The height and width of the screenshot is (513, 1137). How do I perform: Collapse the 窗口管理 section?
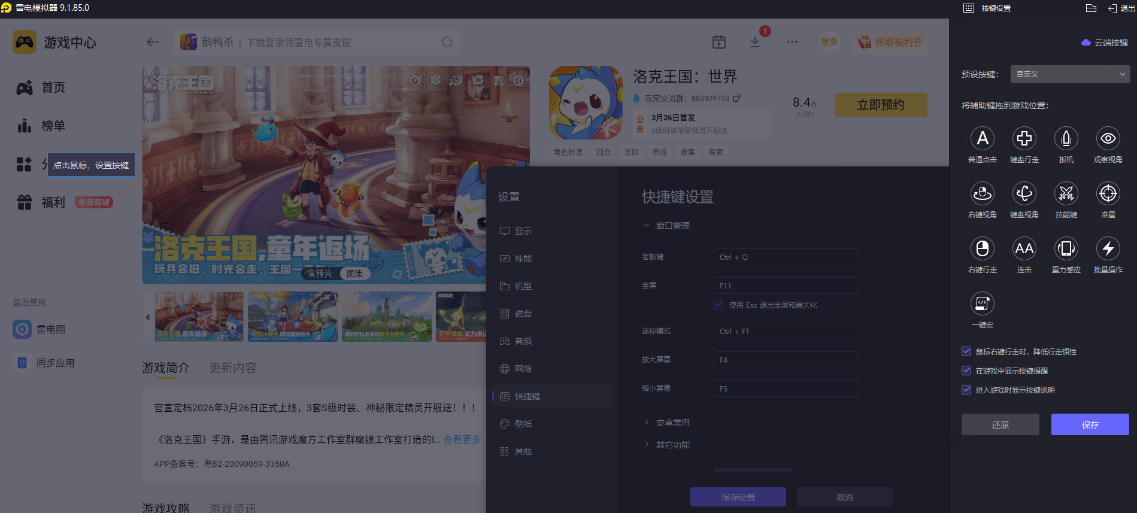666,226
